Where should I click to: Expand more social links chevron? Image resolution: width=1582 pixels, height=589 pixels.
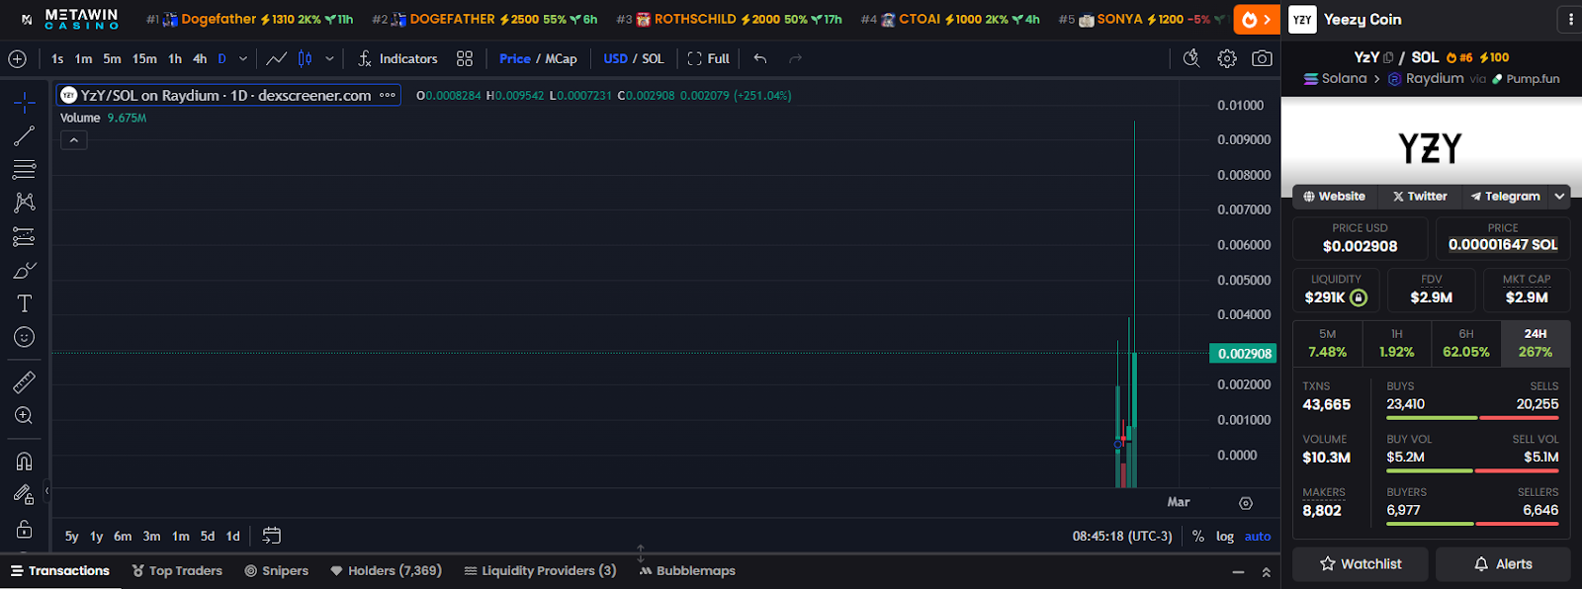[x=1559, y=197]
